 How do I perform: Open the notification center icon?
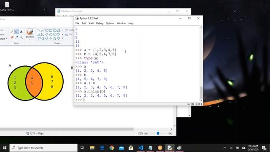coord(264,148)
